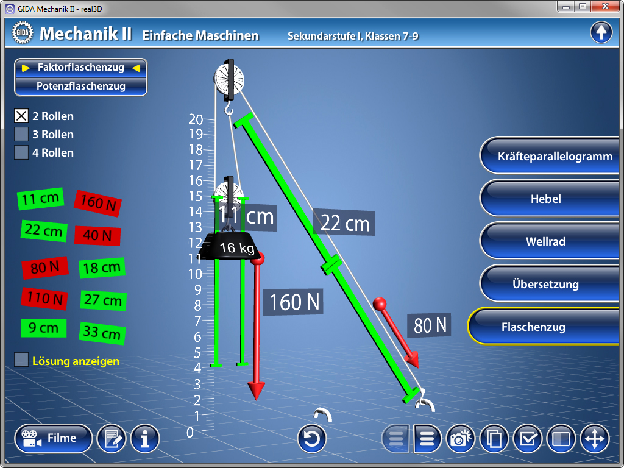Screen dimensions: 624x468
Task: Click the up arrow icon in header
Action: [x=601, y=32]
